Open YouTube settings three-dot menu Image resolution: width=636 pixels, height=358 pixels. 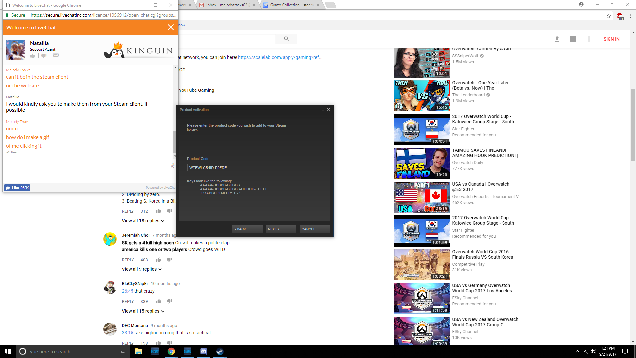tap(589, 39)
